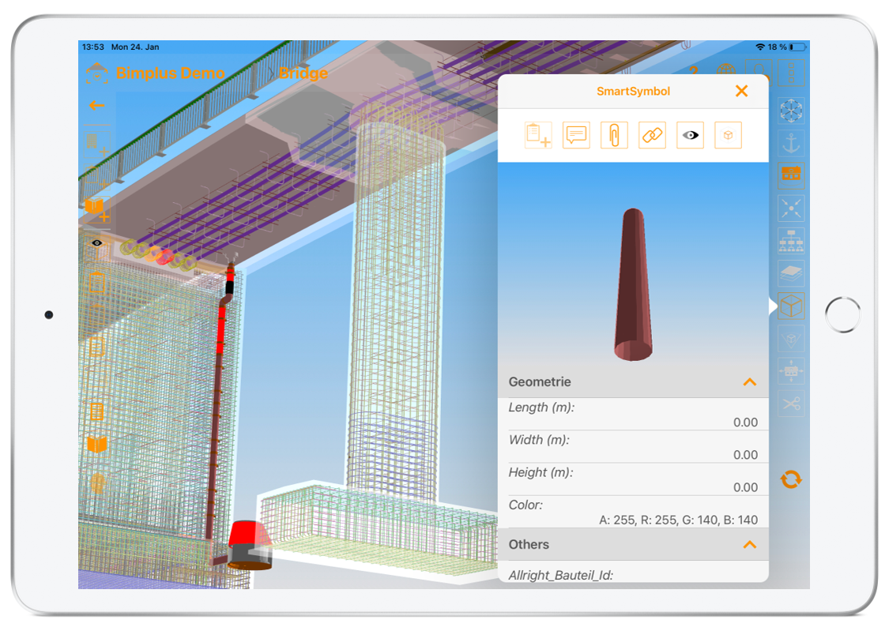Select the hierarchy tree structure icon
889x631 pixels.
[x=791, y=240]
